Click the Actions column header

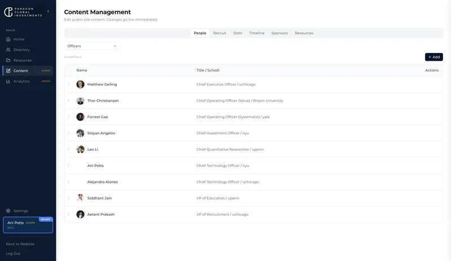432,70
